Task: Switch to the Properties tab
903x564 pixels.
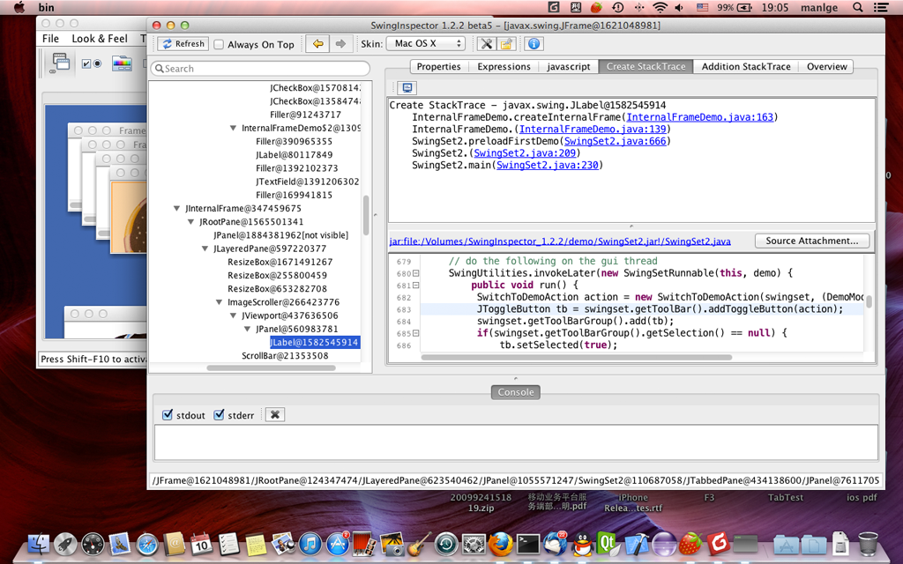Action: click(x=438, y=67)
